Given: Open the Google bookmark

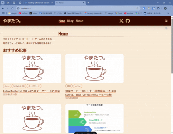Looking at the screenshot, I should [x=12, y=13].
